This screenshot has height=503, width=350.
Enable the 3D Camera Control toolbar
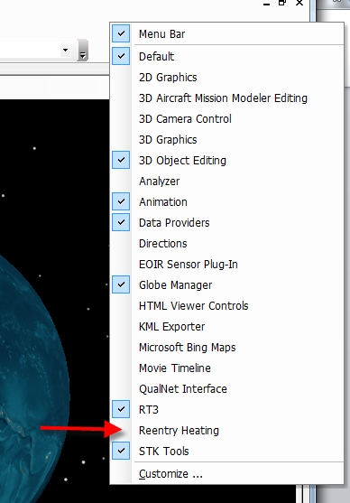[227, 119]
